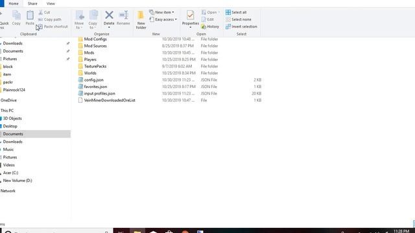The width and height of the screenshot is (415, 233).
Task: Click File Explorer icon on taskbar
Action: [137, 231]
